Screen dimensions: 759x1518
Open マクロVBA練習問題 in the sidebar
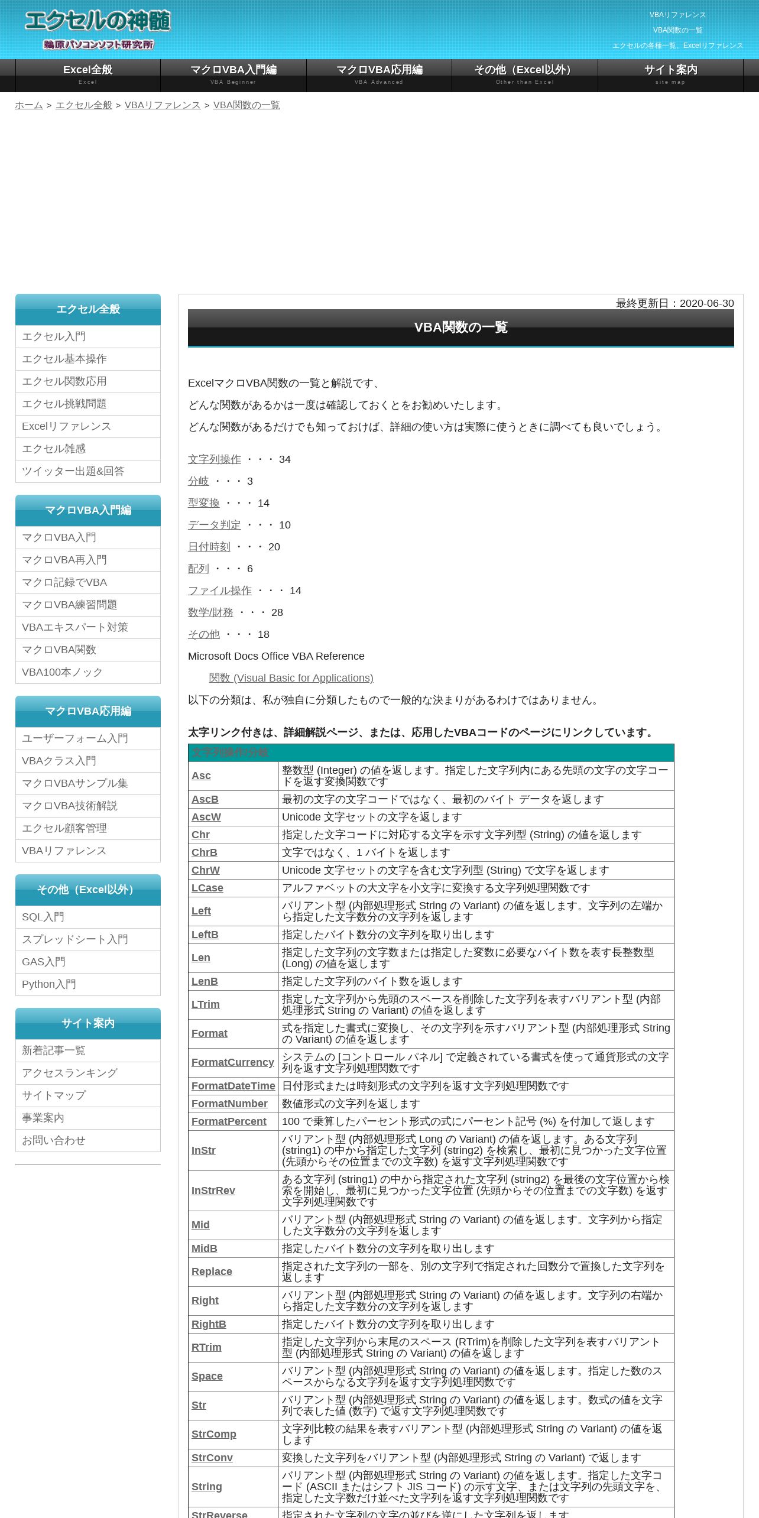pos(88,605)
